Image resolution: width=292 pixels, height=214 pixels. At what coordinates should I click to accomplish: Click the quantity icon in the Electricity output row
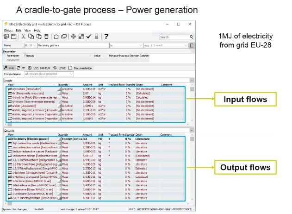pos(60,139)
